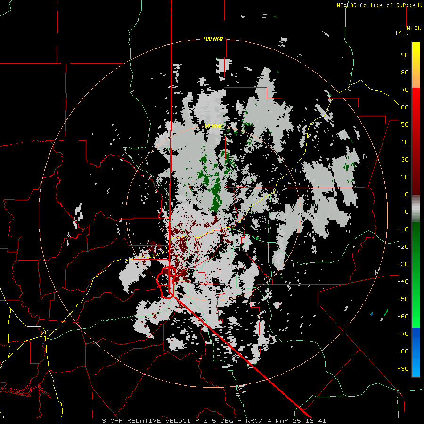Click the -60 value on velocity scale
Image resolution: width=424 pixels, height=424 pixels.
403,317
